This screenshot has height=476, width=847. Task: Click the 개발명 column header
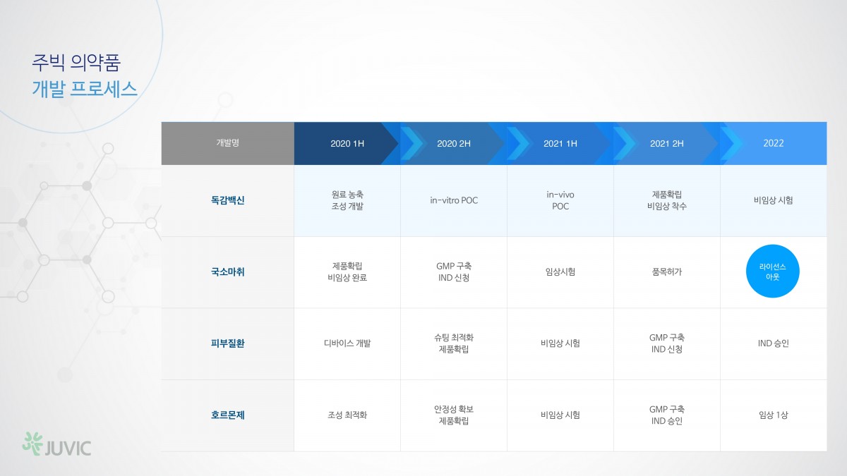tap(227, 143)
